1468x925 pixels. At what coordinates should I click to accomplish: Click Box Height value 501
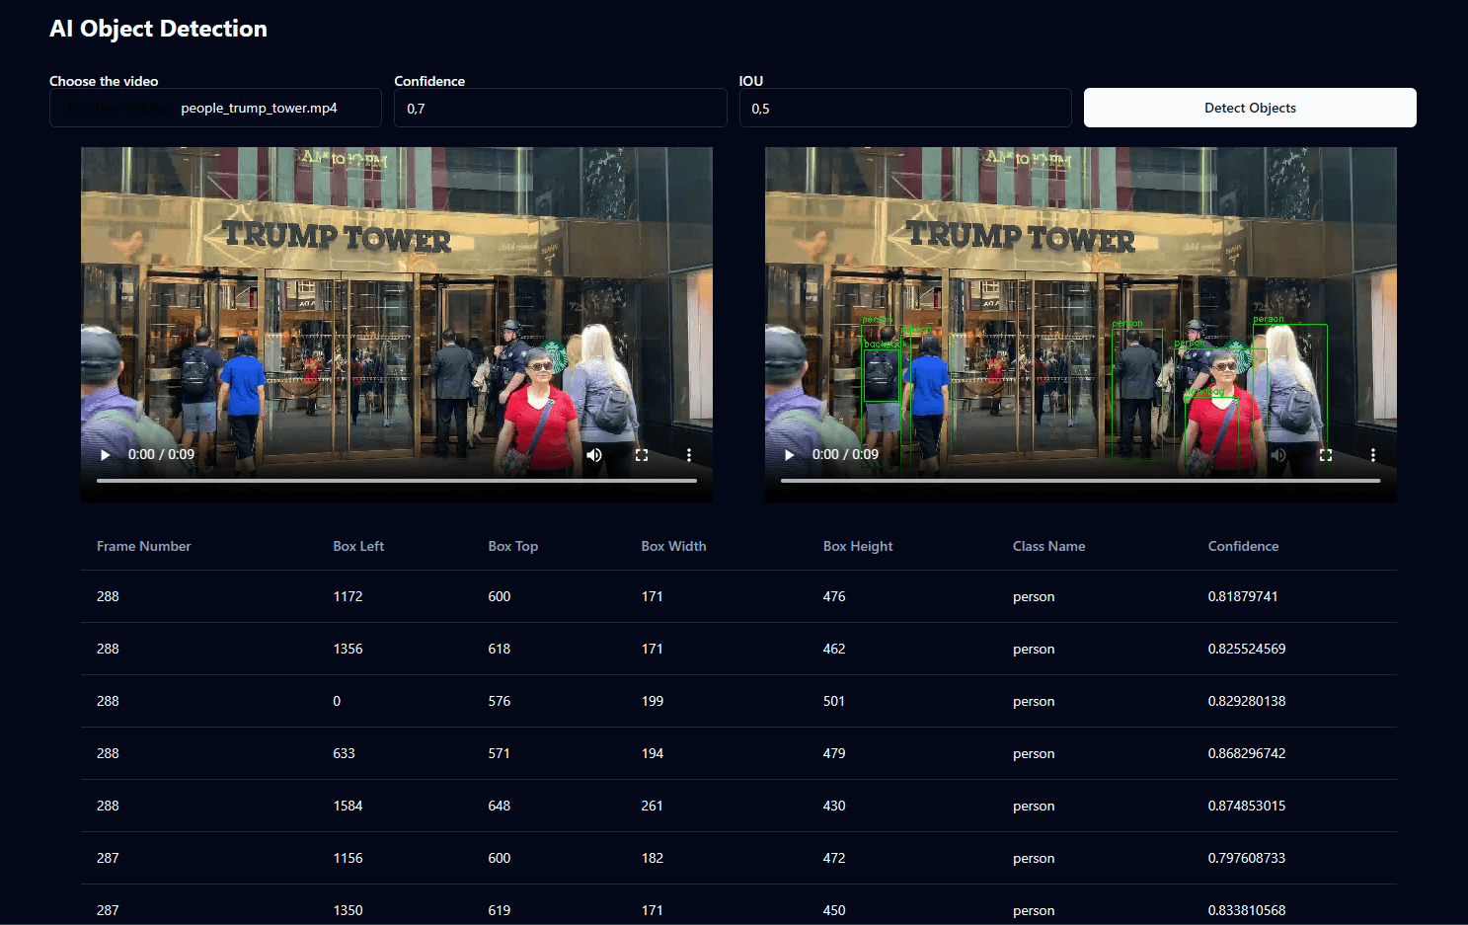(x=834, y=701)
